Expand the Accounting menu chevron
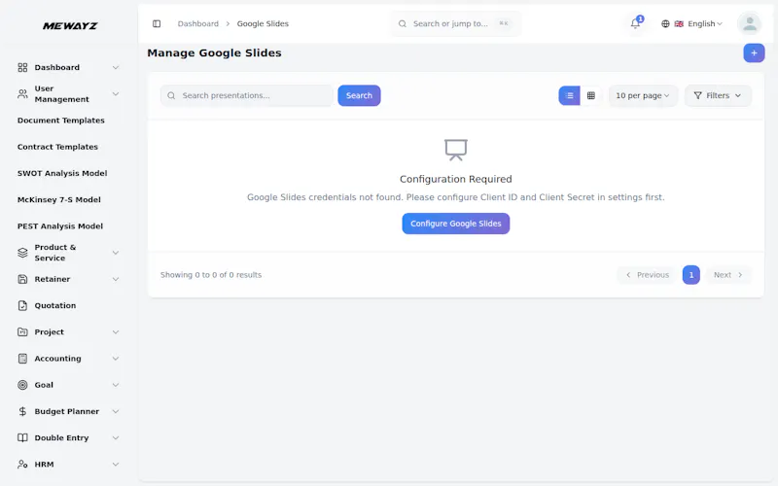778x486 pixels. pyautogui.click(x=115, y=359)
